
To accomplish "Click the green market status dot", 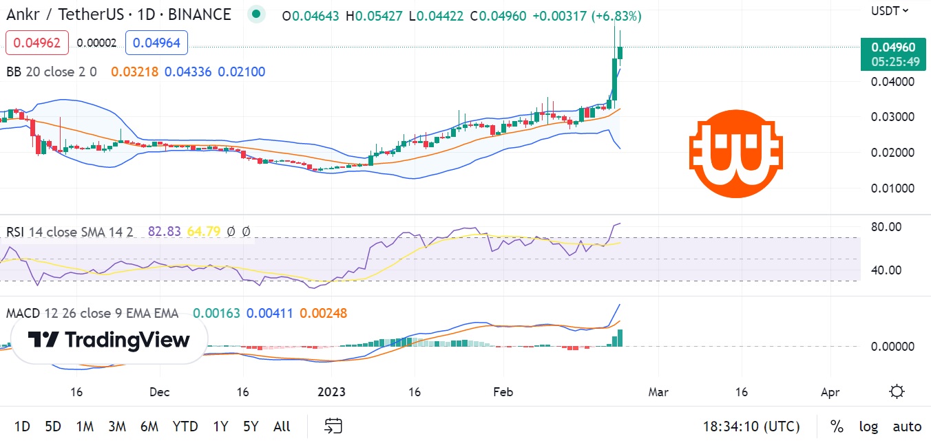I will (256, 14).
